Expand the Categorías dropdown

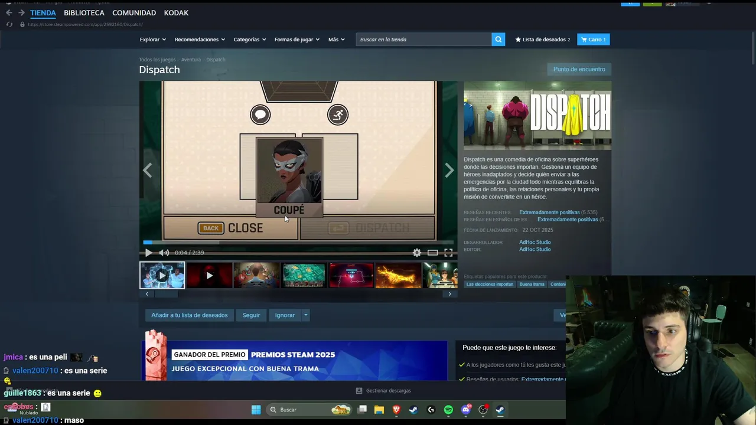[x=249, y=40]
